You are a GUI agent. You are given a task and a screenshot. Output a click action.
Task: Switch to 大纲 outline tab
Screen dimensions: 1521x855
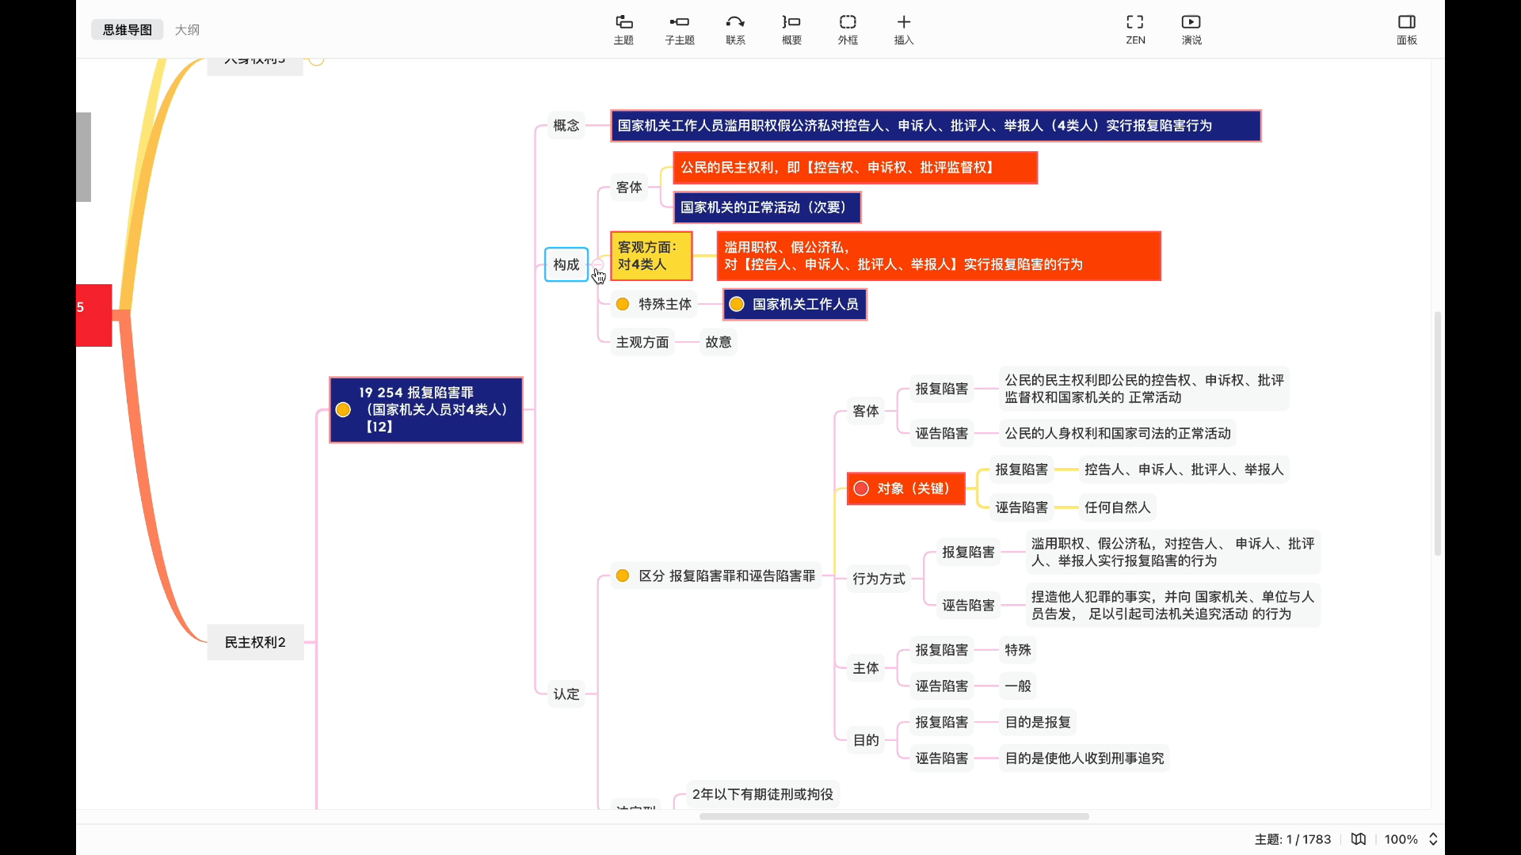pyautogui.click(x=187, y=29)
